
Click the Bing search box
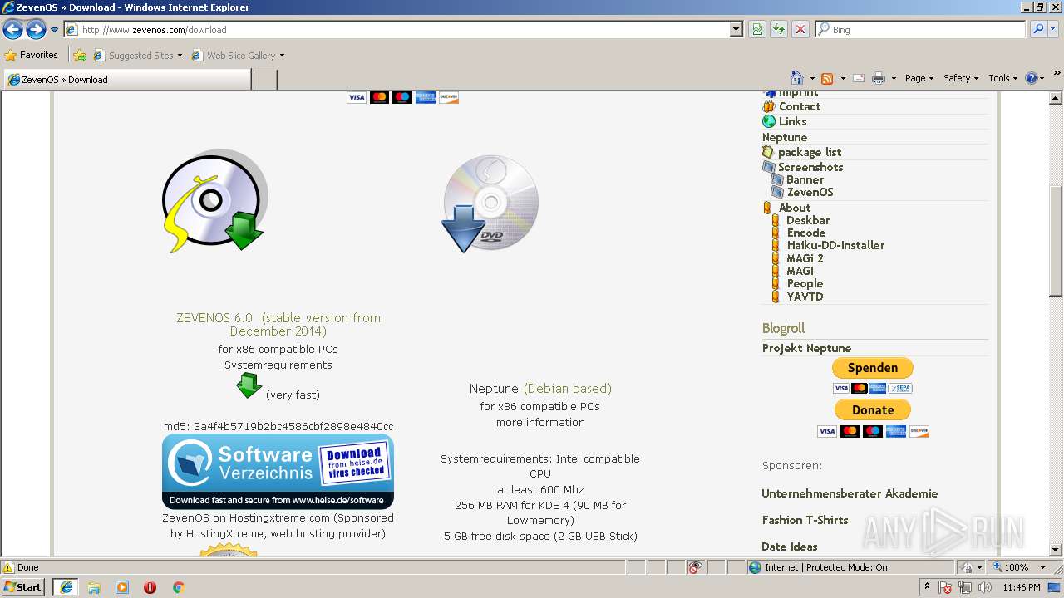coord(921,29)
